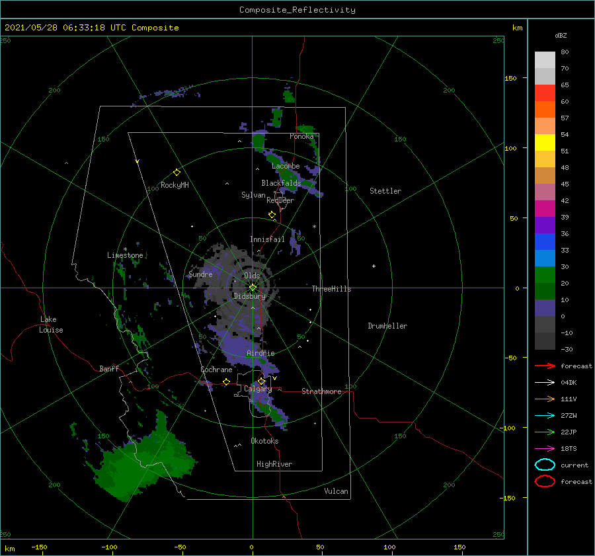This screenshot has width=595, height=556.
Task: Select the magenta 39-42 dBZ swatch
Action: tap(545, 209)
